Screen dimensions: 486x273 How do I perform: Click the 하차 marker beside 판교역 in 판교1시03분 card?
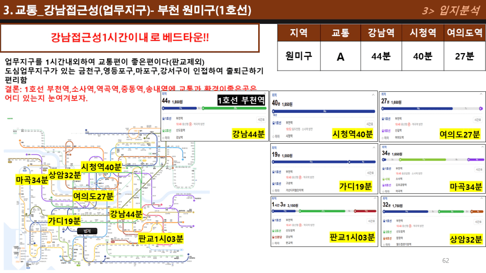(x=276, y=243)
